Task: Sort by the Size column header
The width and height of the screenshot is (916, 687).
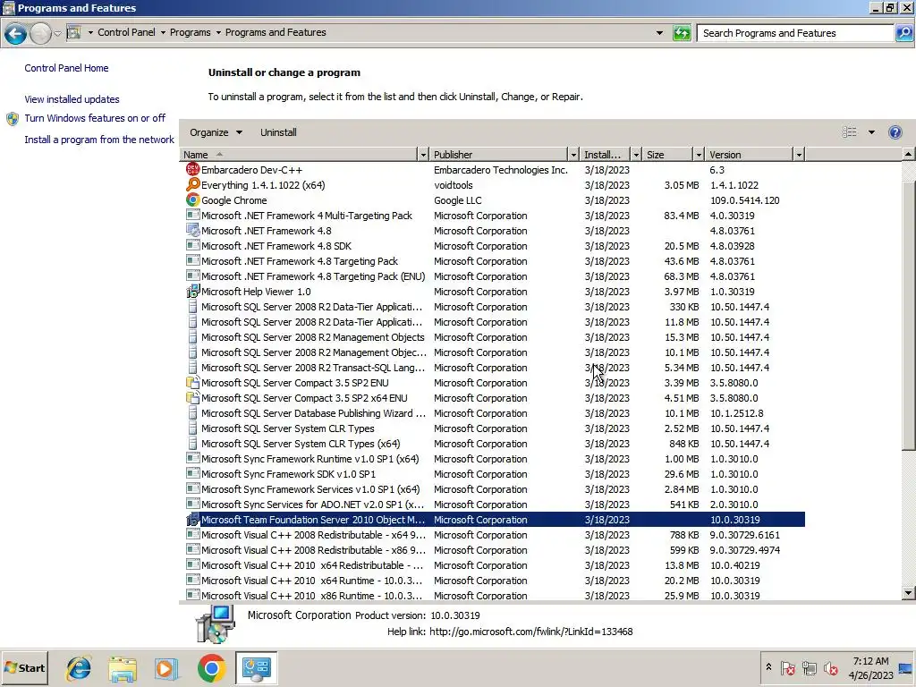Action: [x=667, y=154]
